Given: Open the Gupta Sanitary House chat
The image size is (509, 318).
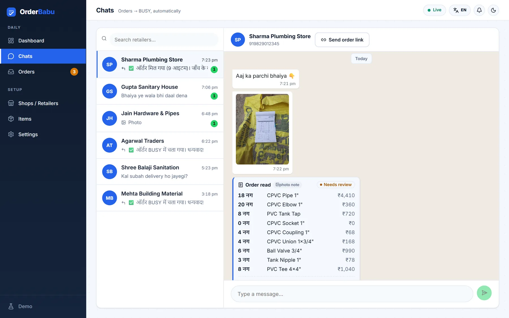Looking at the screenshot, I should pyautogui.click(x=160, y=91).
